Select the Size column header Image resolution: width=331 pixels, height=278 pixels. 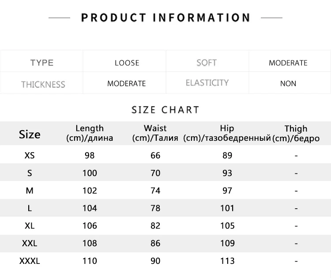coord(30,134)
